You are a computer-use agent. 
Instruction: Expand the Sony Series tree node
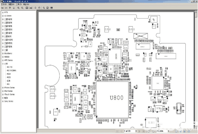pyautogui.click(x=3, y=101)
